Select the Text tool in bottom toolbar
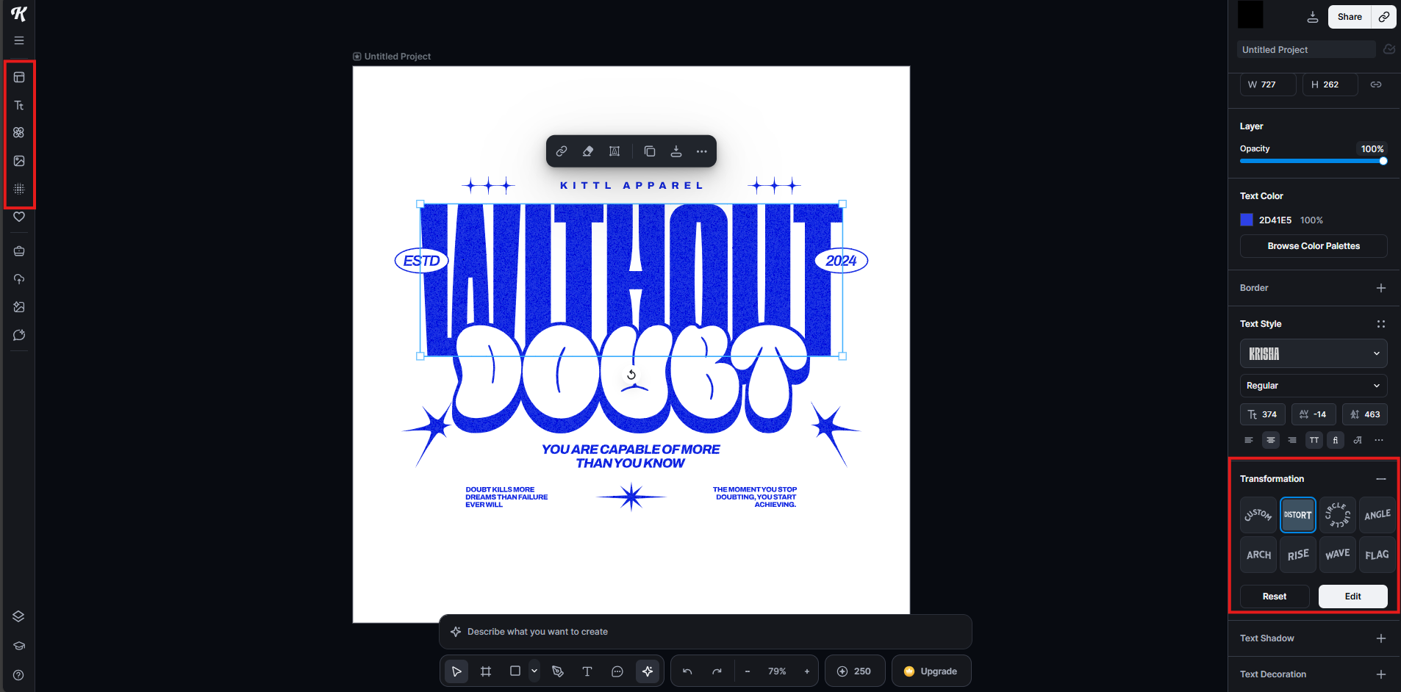This screenshot has width=1401, height=692. (587, 671)
